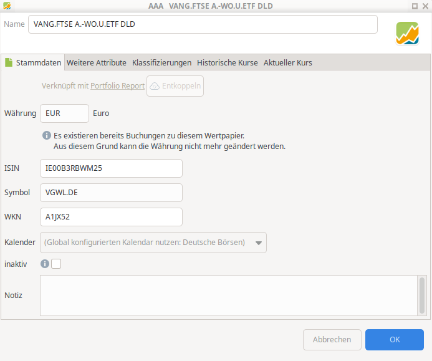This screenshot has height=361, width=432.
Task: Click the info icon beside currency notice
Action: [x=47, y=135]
